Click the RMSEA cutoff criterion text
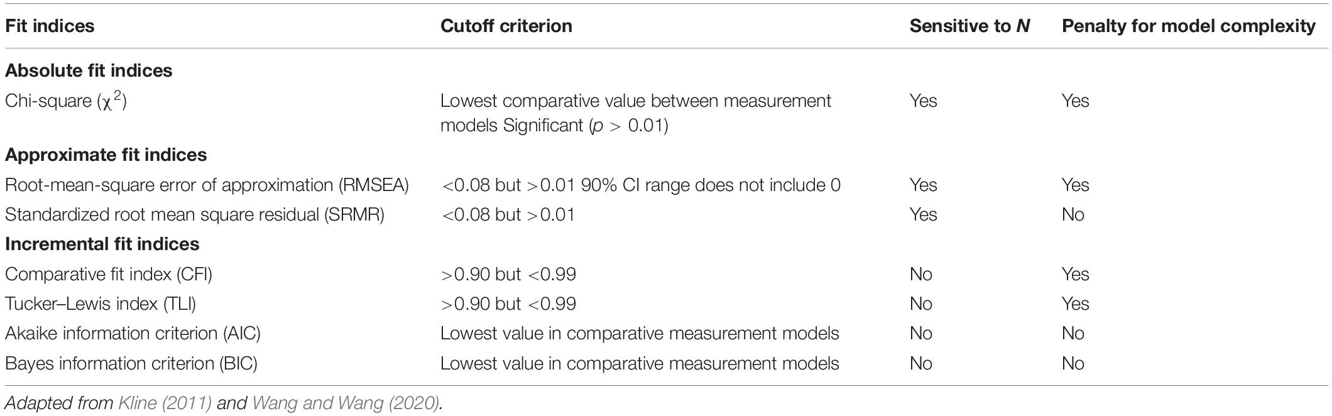Viewport: 1332px width, 416px height. [641, 185]
